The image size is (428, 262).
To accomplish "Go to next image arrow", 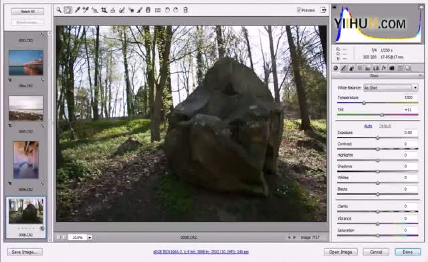I will point(295,237).
